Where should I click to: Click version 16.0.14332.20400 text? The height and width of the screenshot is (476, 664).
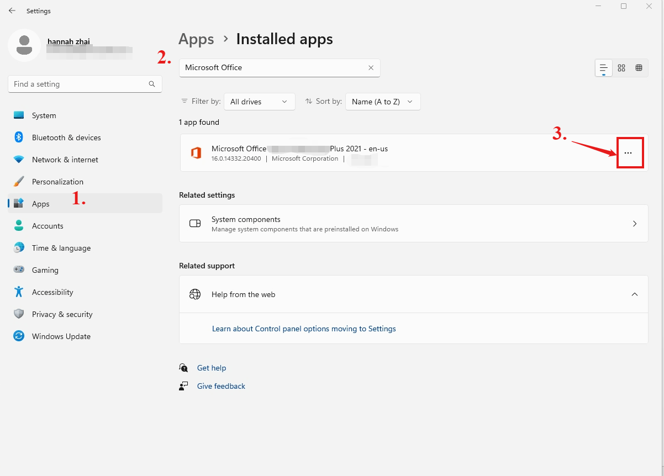236,158
